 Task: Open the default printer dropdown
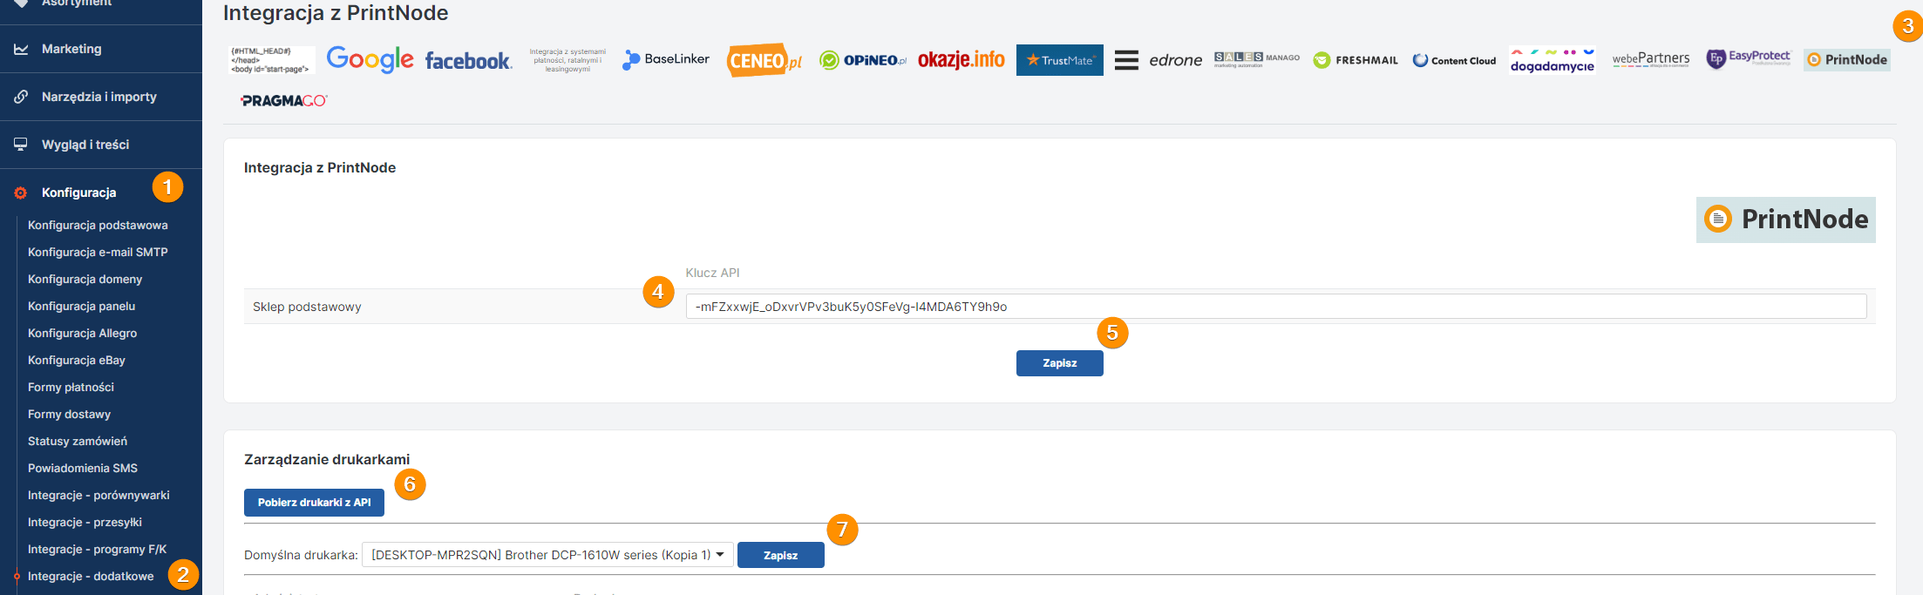pos(547,555)
